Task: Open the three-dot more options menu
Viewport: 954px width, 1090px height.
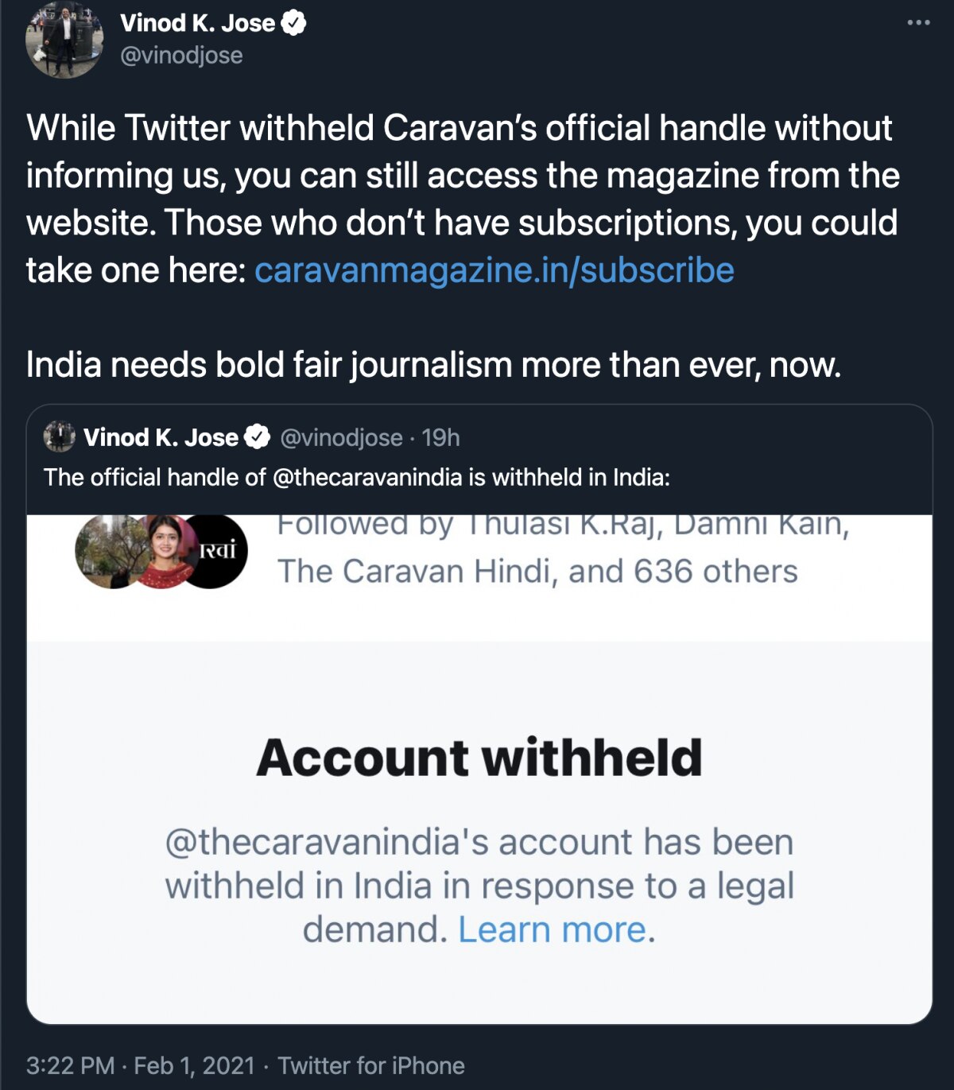Action: point(918,22)
